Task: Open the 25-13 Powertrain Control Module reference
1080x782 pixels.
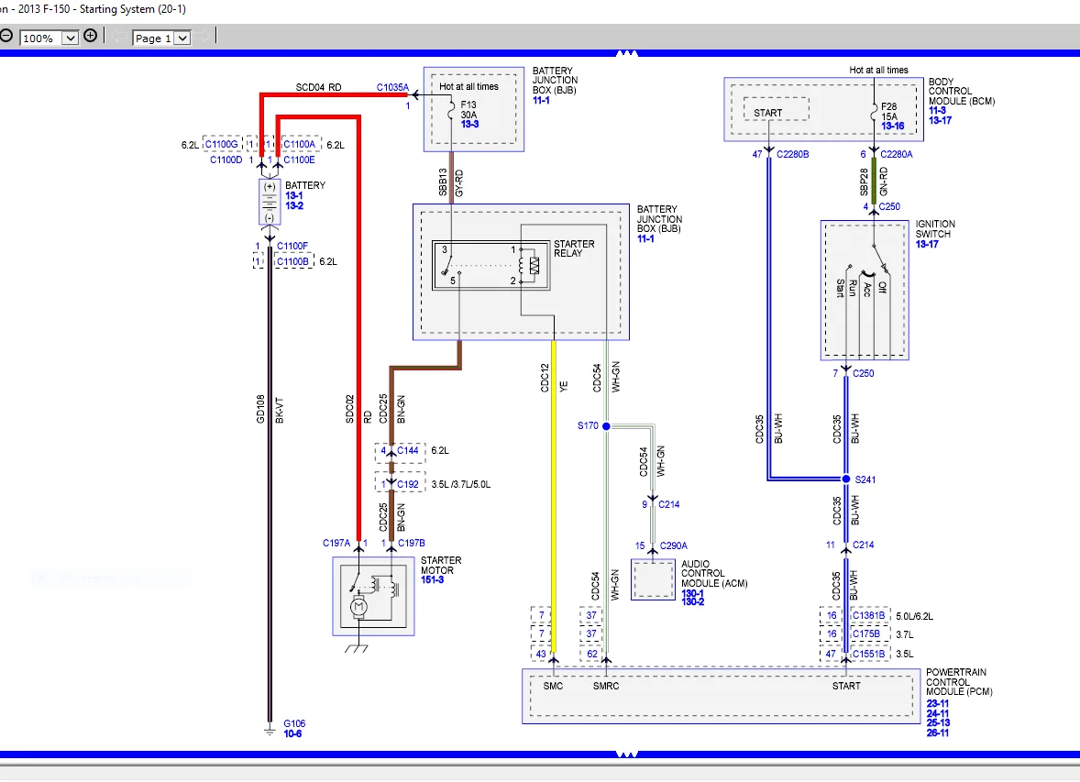Action: tap(937, 722)
